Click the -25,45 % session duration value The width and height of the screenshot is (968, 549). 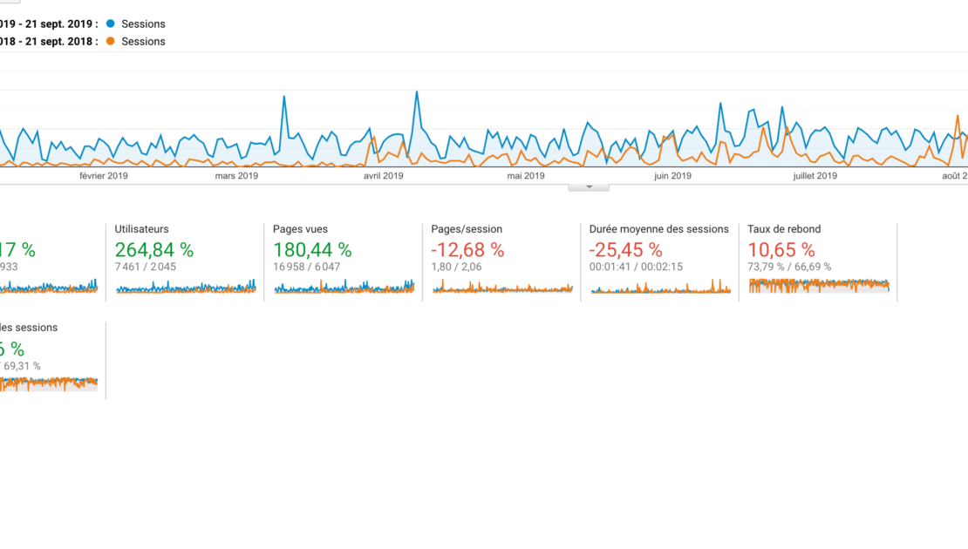(626, 250)
